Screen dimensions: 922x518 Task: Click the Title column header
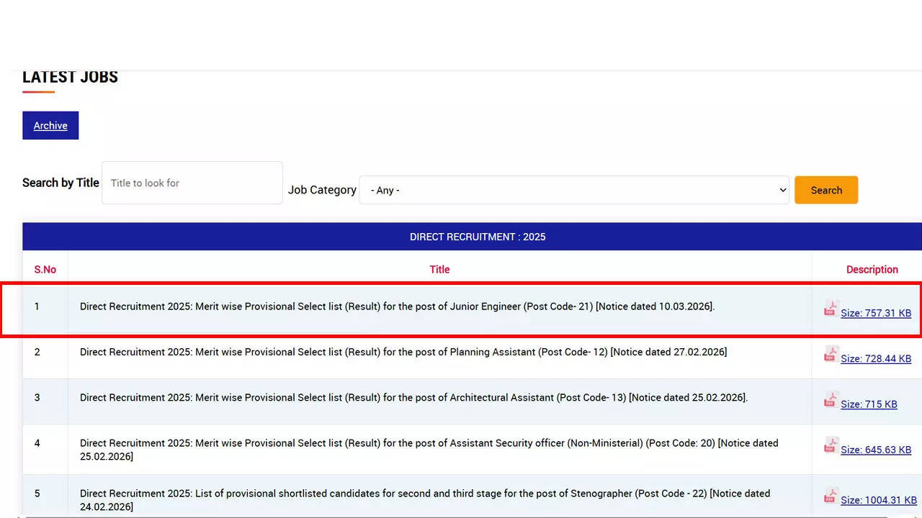(x=439, y=270)
